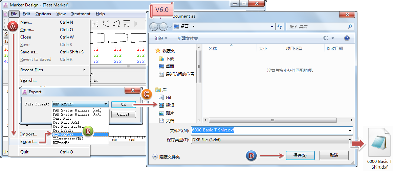Open the Recent Files submenu

click(x=53, y=70)
